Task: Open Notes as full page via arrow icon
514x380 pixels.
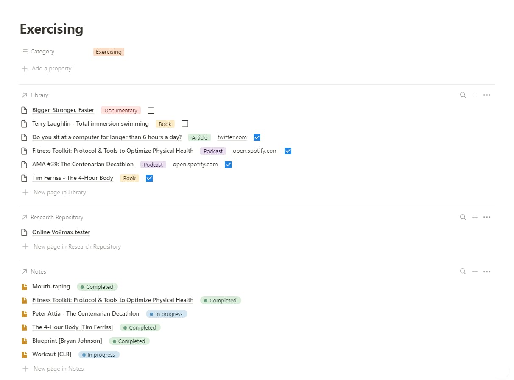Action: tap(25, 271)
